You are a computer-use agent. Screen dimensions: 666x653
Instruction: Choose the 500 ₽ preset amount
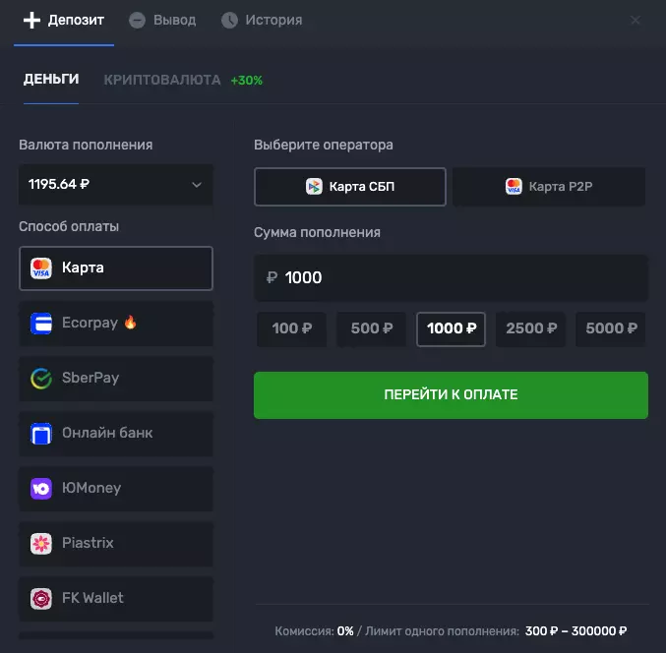tap(371, 329)
